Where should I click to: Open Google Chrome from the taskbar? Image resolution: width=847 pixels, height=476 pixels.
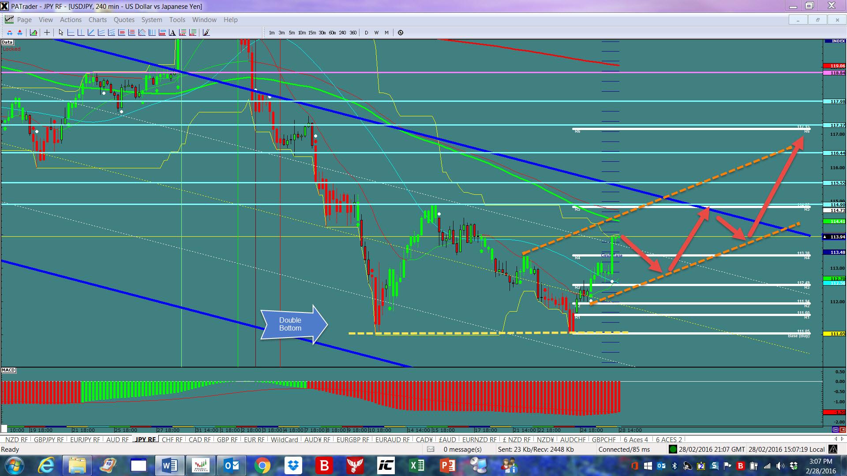pos(262,465)
